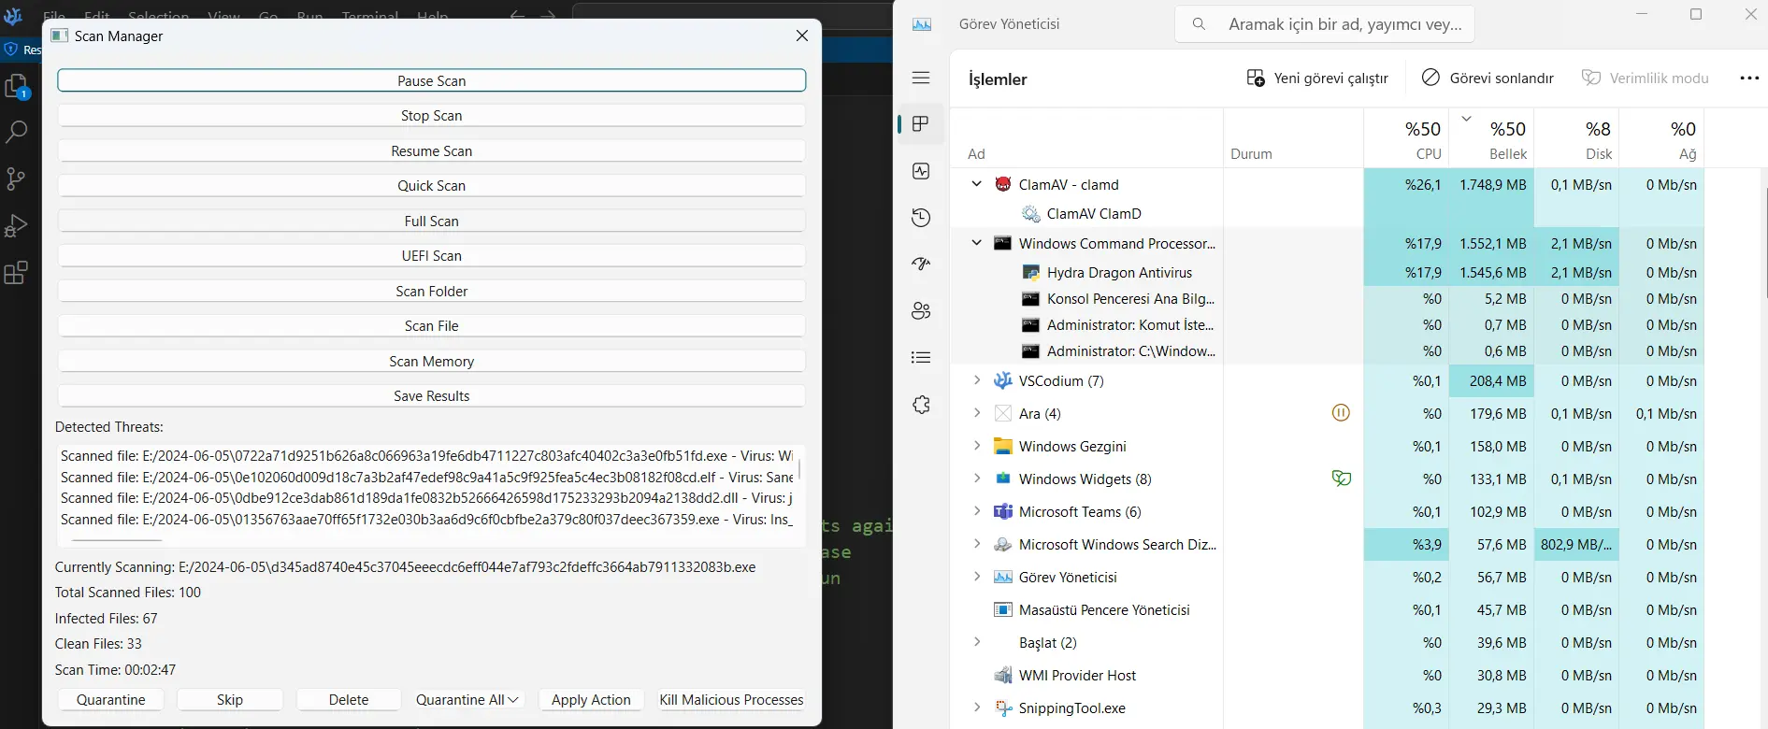The image size is (1768, 729).
Task: Click the Apply Action button
Action: pos(591,699)
